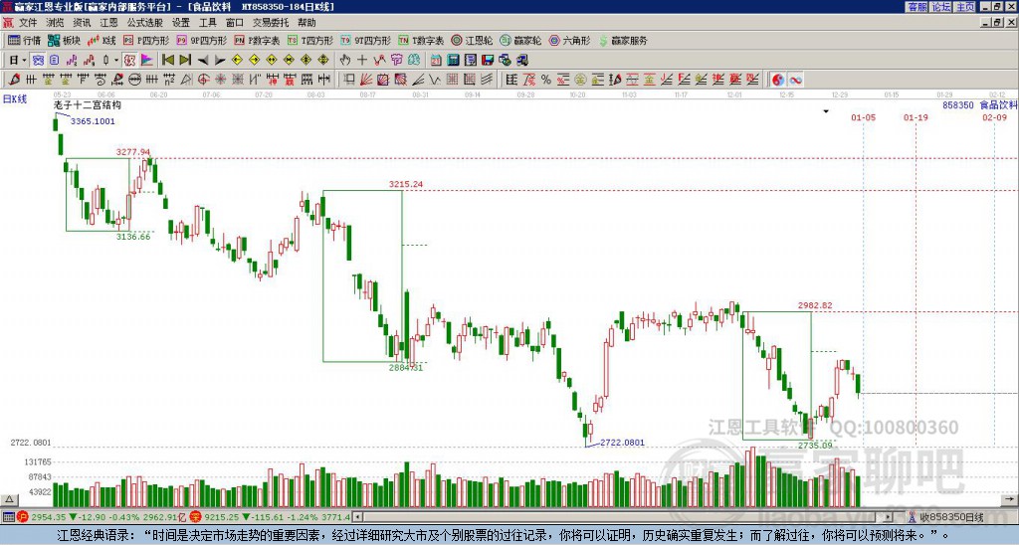Switch to K线 chart view

[102, 40]
